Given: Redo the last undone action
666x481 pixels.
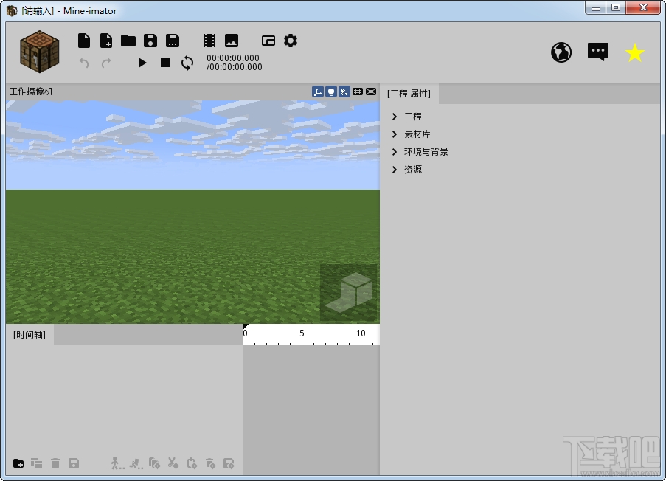Looking at the screenshot, I should pos(106,63).
